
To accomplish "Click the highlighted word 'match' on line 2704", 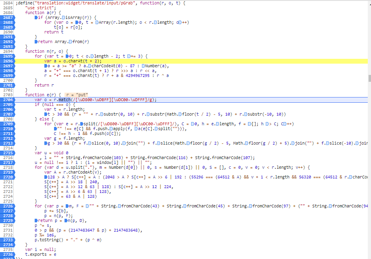I will pyautogui.click(x=65, y=100).
